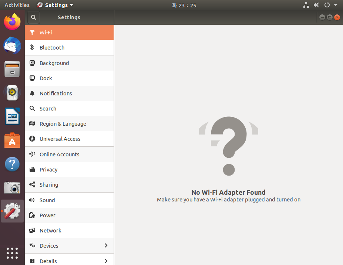Open the Sharing label
This screenshot has height=265, width=343.
click(x=49, y=185)
